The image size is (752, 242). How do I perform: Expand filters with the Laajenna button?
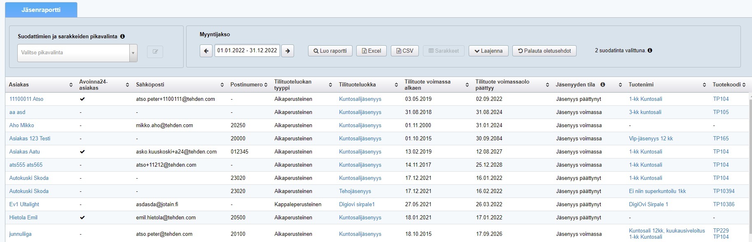coord(488,51)
